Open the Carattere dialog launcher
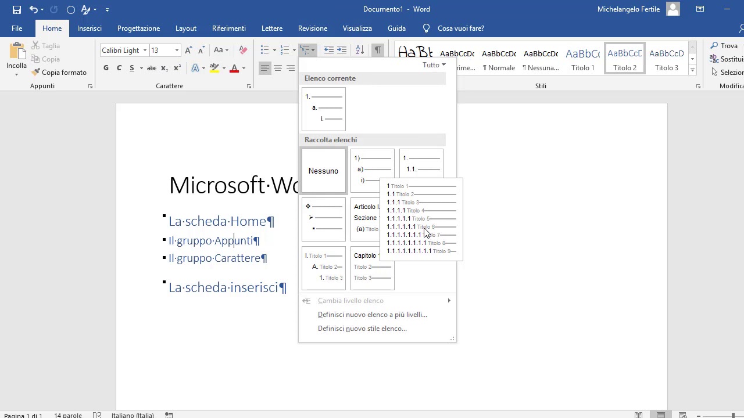Screen dimensions: 744x418 (x=249, y=87)
